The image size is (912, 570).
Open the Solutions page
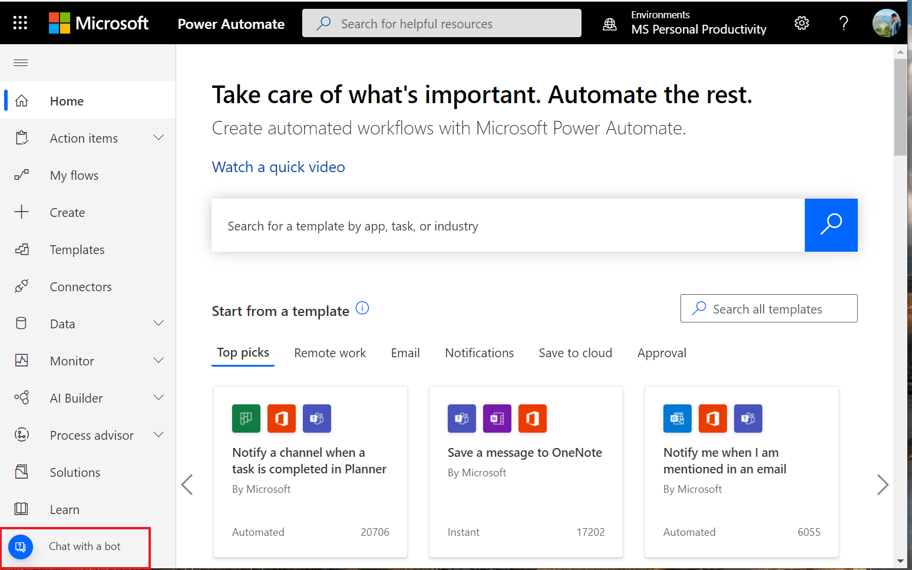click(x=75, y=472)
